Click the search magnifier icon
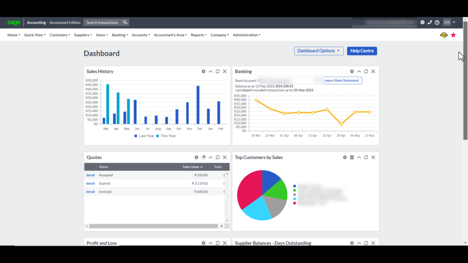 coord(125,22)
